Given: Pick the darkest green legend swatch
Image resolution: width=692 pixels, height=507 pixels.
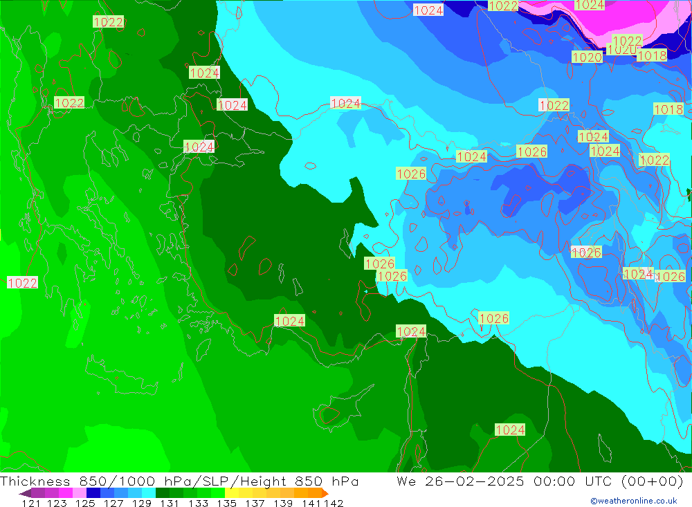Looking at the screenshot, I should click(163, 493).
